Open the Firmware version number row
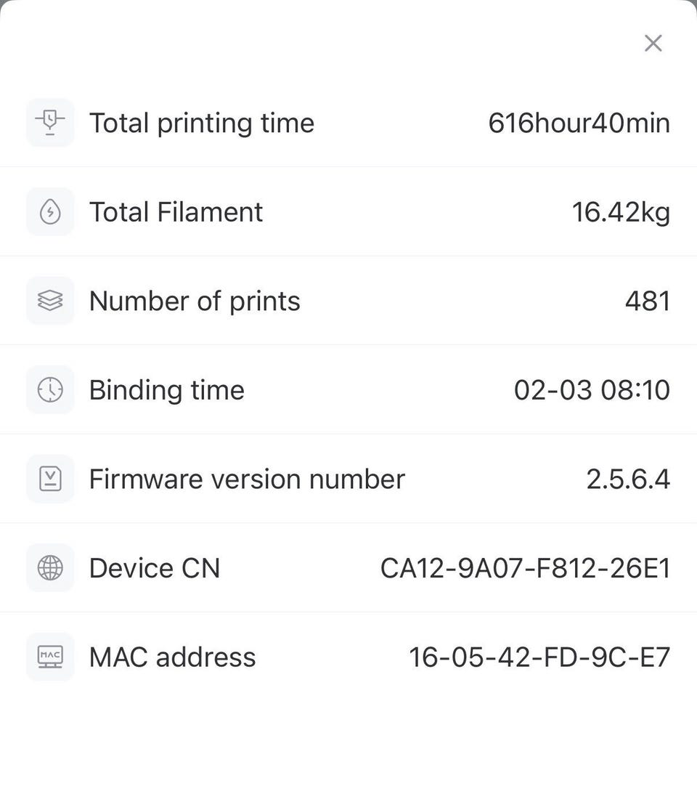Image resolution: width=697 pixels, height=810 pixels. click(348, 479)
